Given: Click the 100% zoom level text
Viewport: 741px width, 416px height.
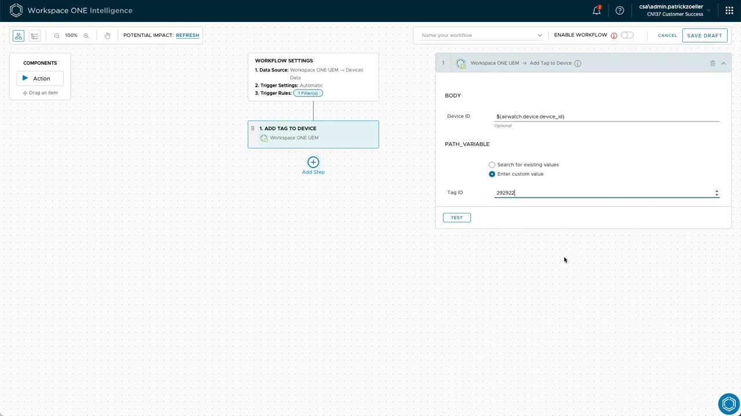Looking at the screenshot, I should 71,36.
